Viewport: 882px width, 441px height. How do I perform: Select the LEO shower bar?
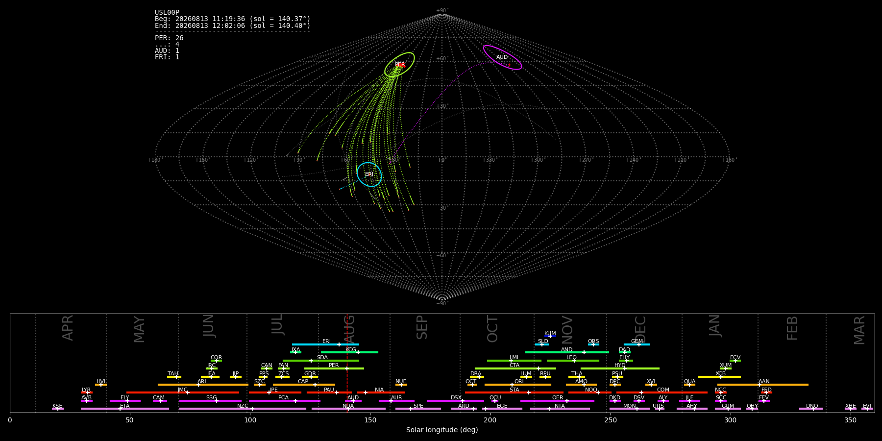point(573,361)
